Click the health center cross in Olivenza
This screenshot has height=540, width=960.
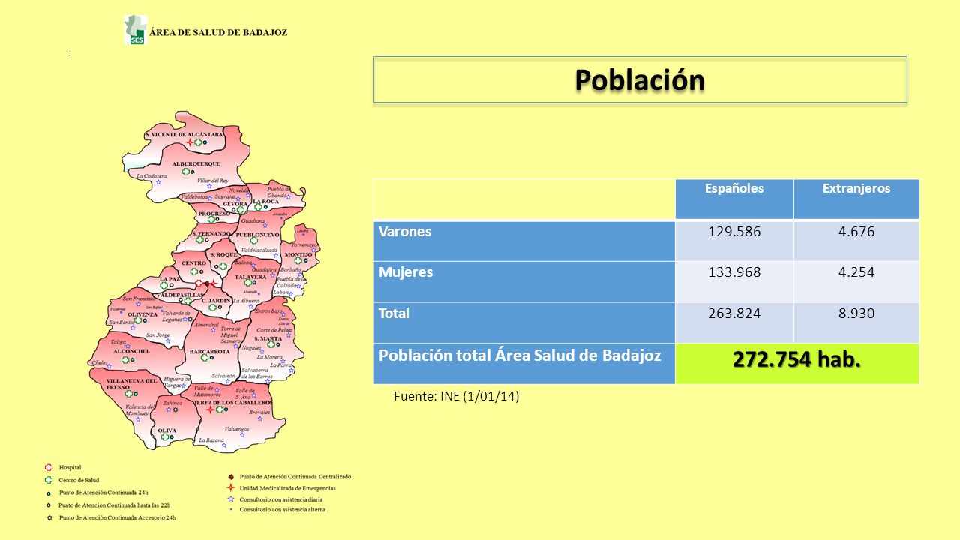pyautogui.click(x=138, y=320)
